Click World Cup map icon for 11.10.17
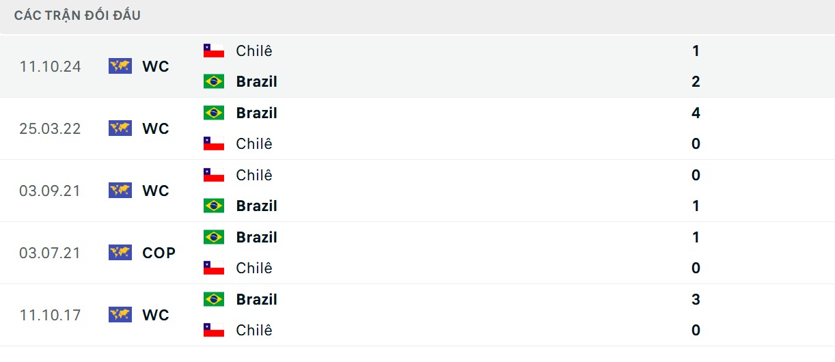This screenshot has width=835, height=362. point(120,315)
